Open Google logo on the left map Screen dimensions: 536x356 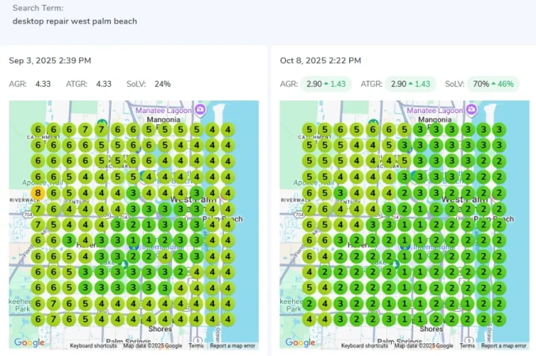tap(29, 343)
